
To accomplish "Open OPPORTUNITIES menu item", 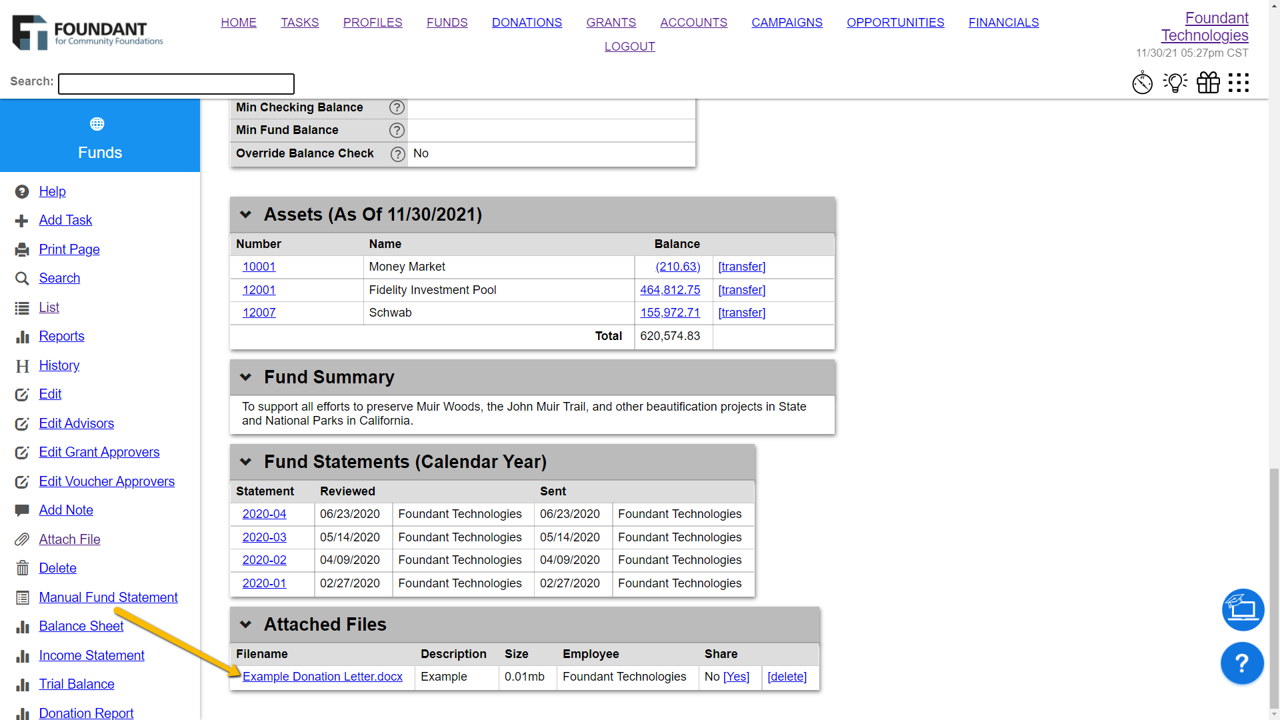I will point(895,23).
